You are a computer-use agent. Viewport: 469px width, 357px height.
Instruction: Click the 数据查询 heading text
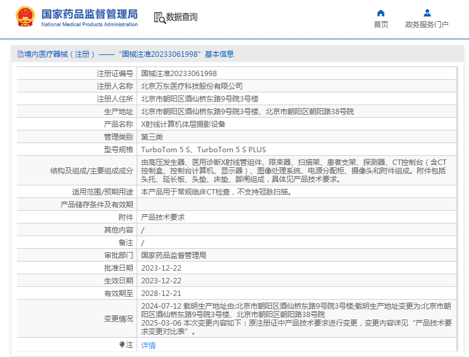pyautogui.click(x=181, y=17)
